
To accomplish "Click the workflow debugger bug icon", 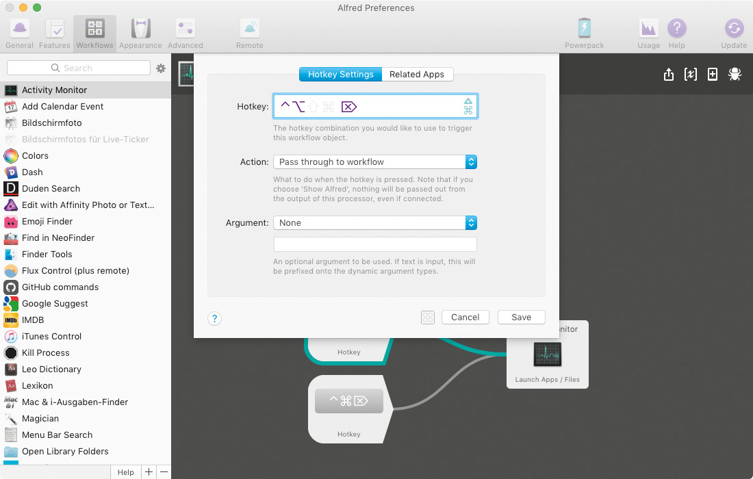I will [x=735, y=75].
